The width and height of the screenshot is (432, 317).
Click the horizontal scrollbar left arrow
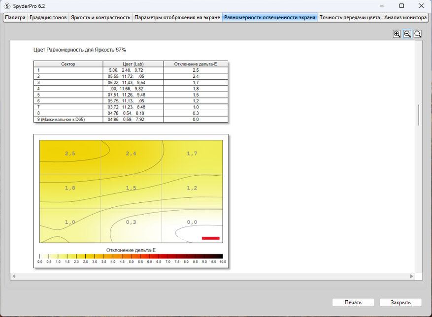pyautogui.click(x=14, y=276)
